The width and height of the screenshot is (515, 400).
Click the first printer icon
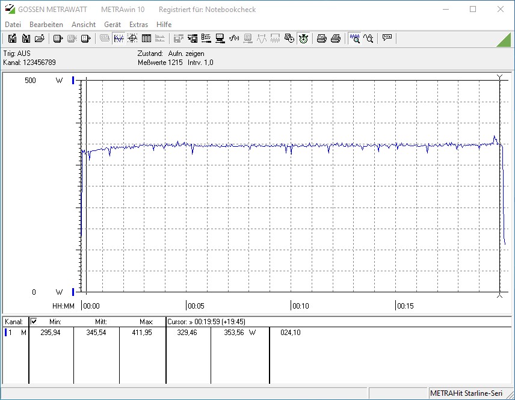321,38
